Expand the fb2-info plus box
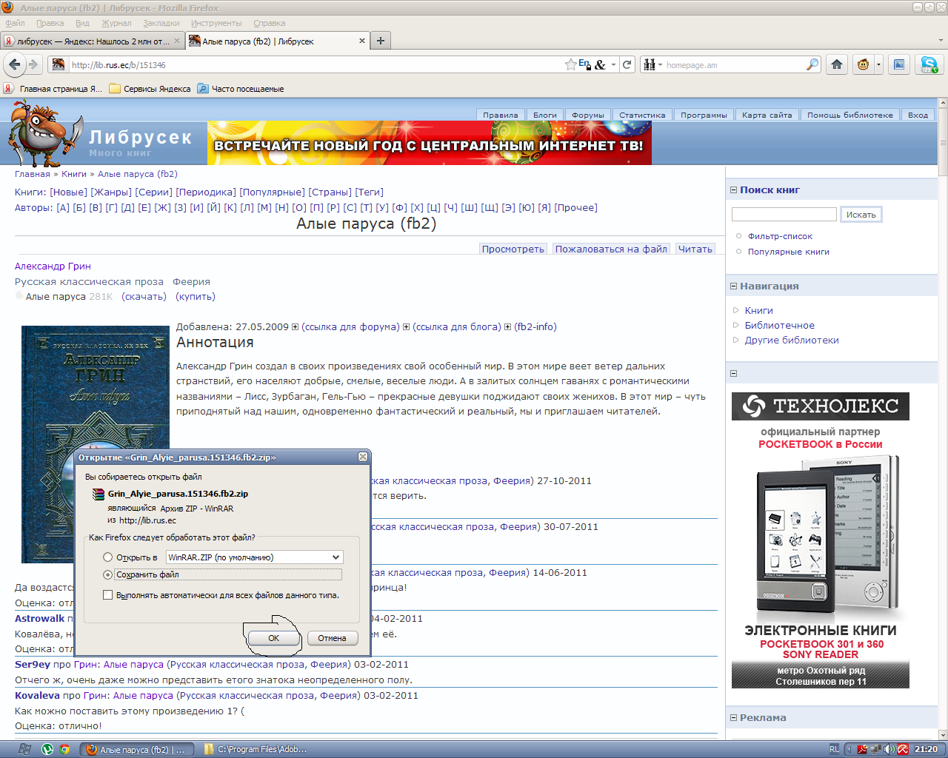This screenshot has width=948, height=758. (x=507, y=327)
